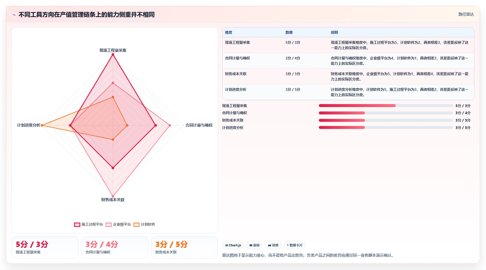Click the pink radar point nearest 财务成本关联 label
Screen dimensions: 486x270
click(x=113, y=196)
